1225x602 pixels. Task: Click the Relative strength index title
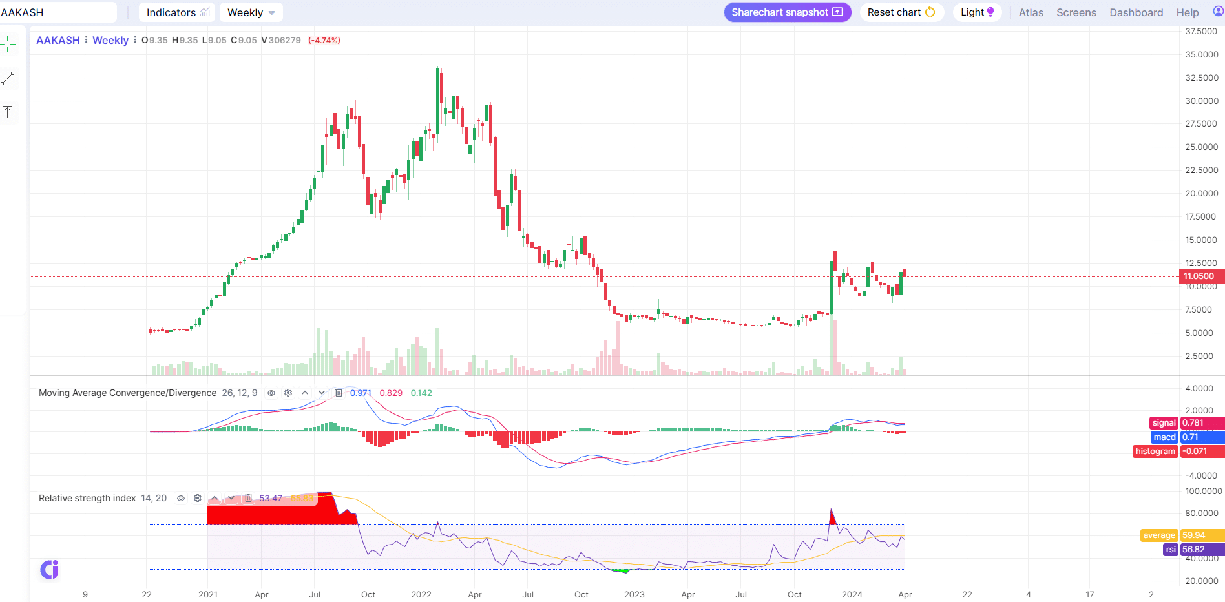coord(87,498)
